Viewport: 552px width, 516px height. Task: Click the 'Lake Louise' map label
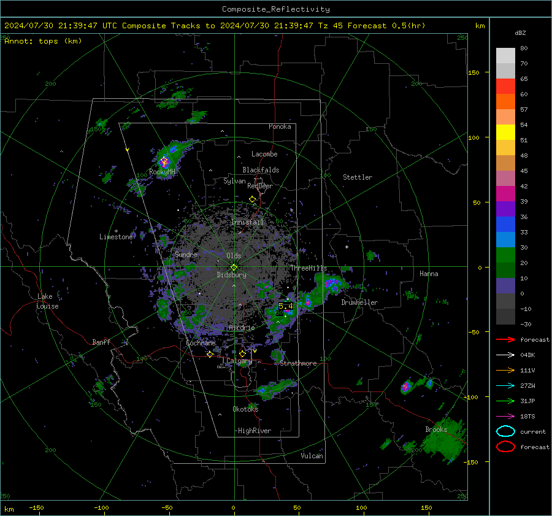(x=48, y=301)
